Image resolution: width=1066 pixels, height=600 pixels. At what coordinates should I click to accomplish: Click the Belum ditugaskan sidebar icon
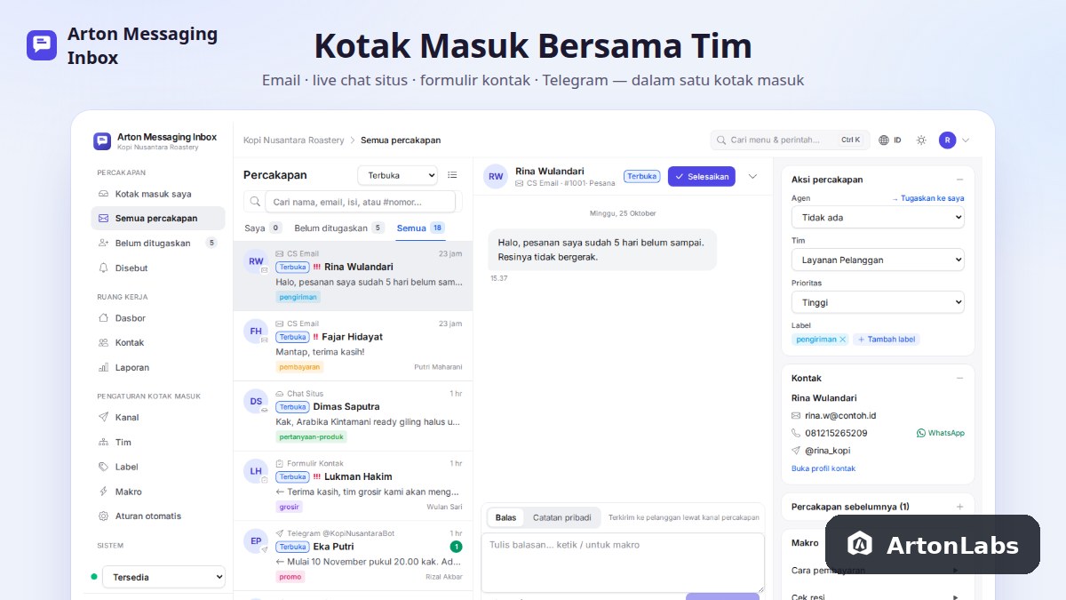pos(104,243)
